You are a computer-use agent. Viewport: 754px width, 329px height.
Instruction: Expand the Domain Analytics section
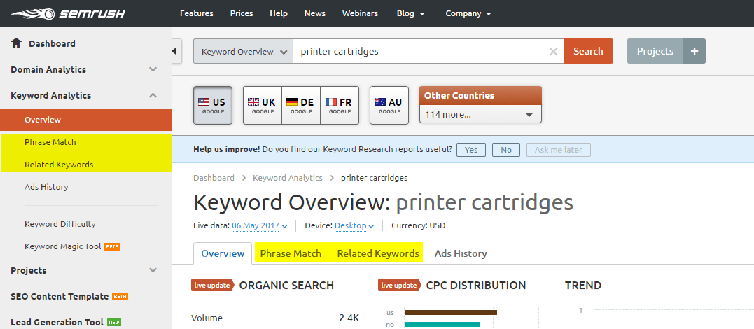pyautogui.click(x=153, y=70)
